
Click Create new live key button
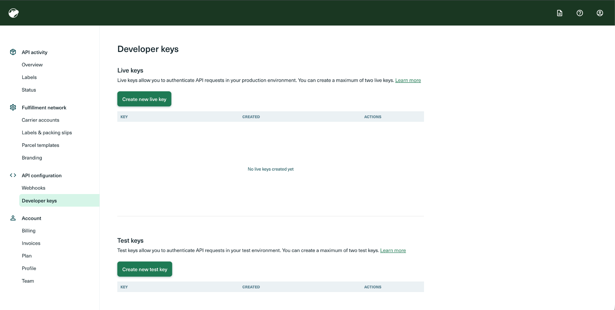[144, 99]
